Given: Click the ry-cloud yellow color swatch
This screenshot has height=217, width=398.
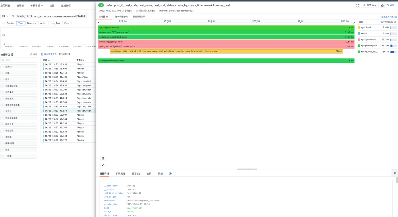Looking at the screenshot, I should click(359, 27).
